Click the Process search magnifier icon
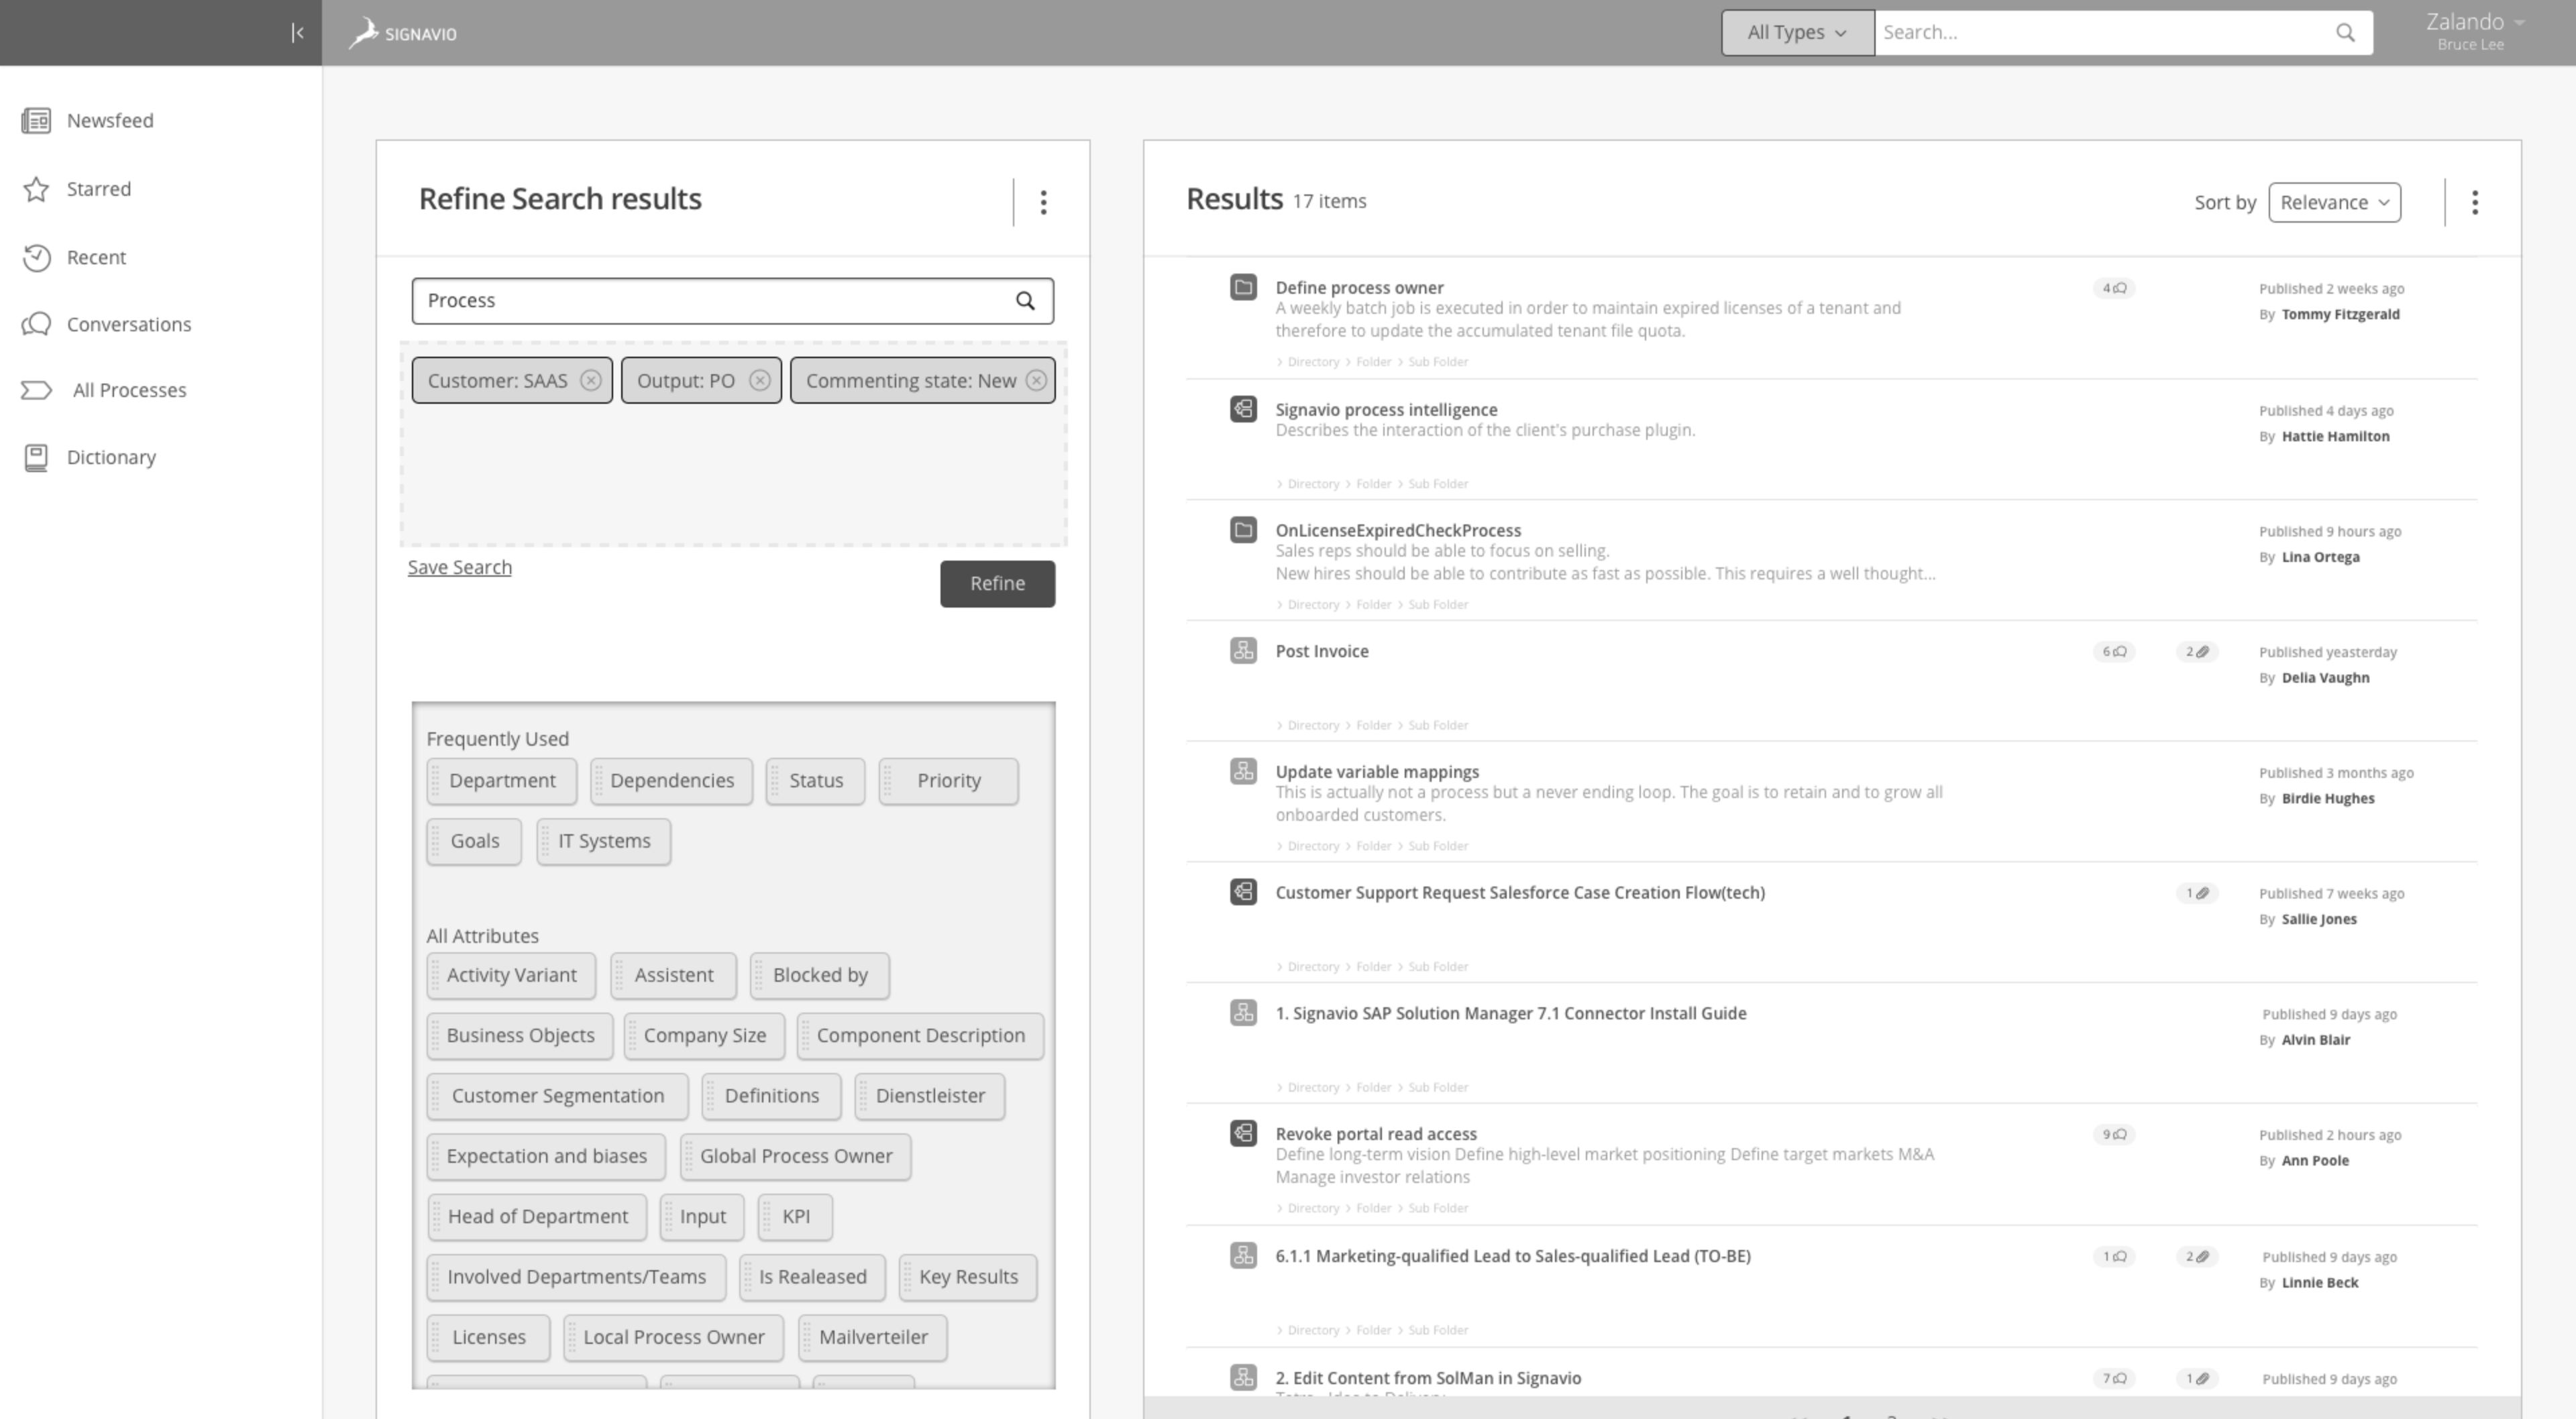Image resolution: width=2576 pixels, height=1419 pixels. pos(1025,301)
